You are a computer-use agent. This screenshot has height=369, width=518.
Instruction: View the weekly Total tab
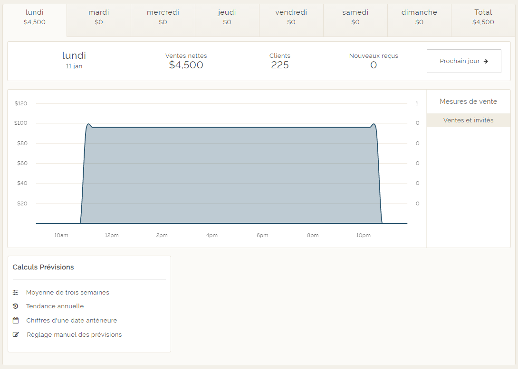click(x=483, y=17)
